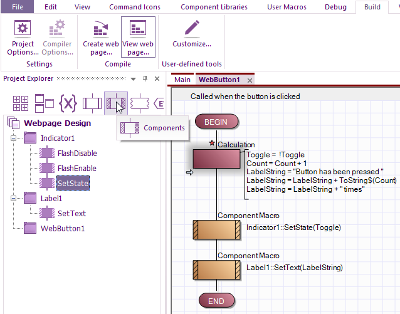Select the Indicator1 tree item label
Viewport: 400px width, 314px height.
pyautogui.click(x=58, y=138)
